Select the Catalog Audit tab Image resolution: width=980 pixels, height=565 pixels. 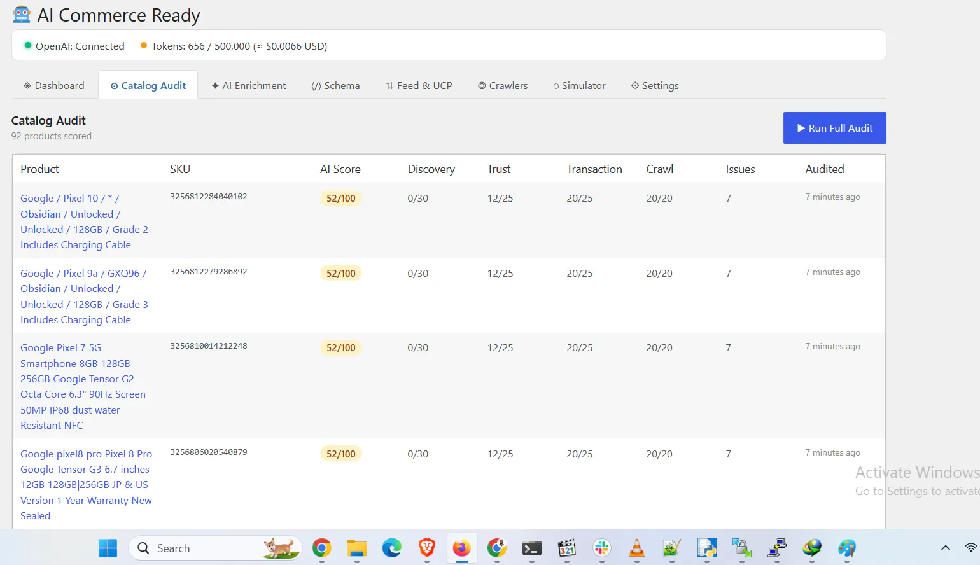click(148, 85)
